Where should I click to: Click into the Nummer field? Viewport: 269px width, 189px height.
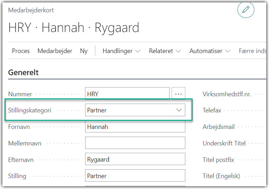click(x=127, y=94)
